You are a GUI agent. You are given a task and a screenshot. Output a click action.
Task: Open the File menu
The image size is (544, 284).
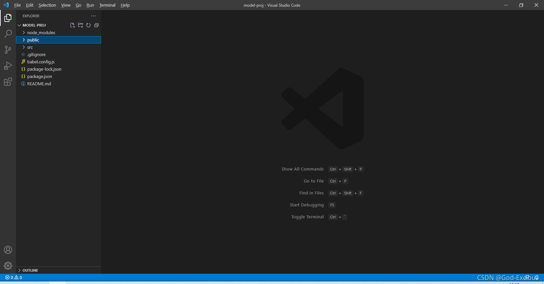pyautogui.click(x=17, y=5)
